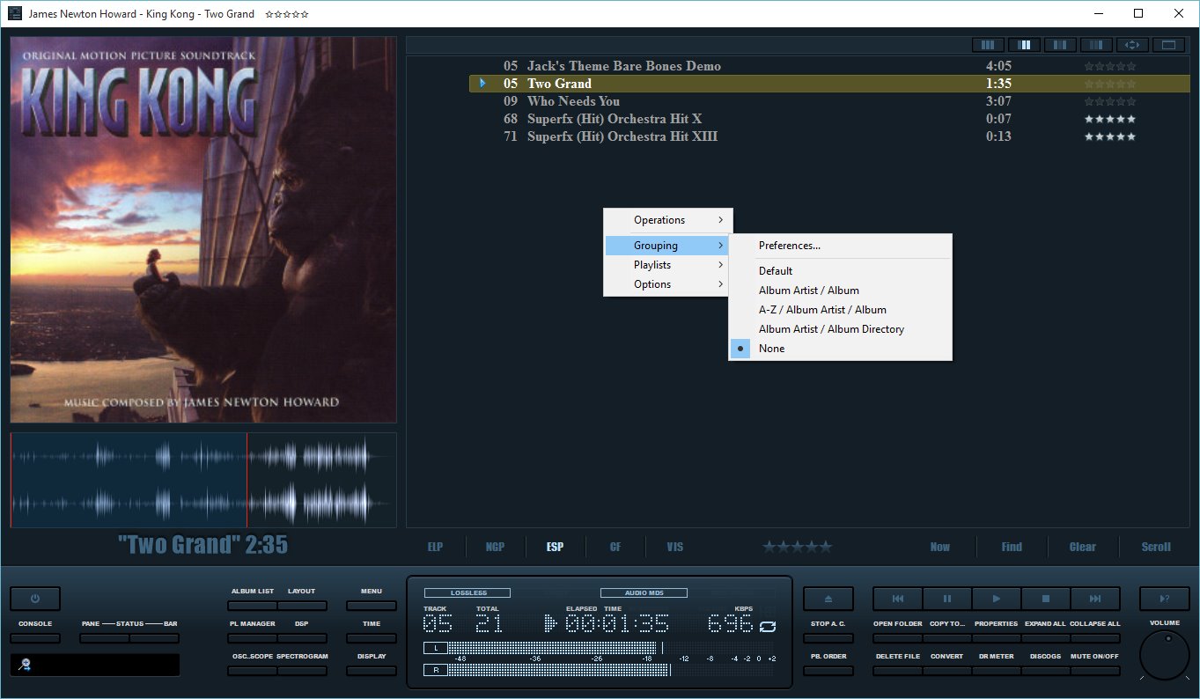Switch to the ELP tab
This screenshot has width=1200, height=699.
pos(435,547)
